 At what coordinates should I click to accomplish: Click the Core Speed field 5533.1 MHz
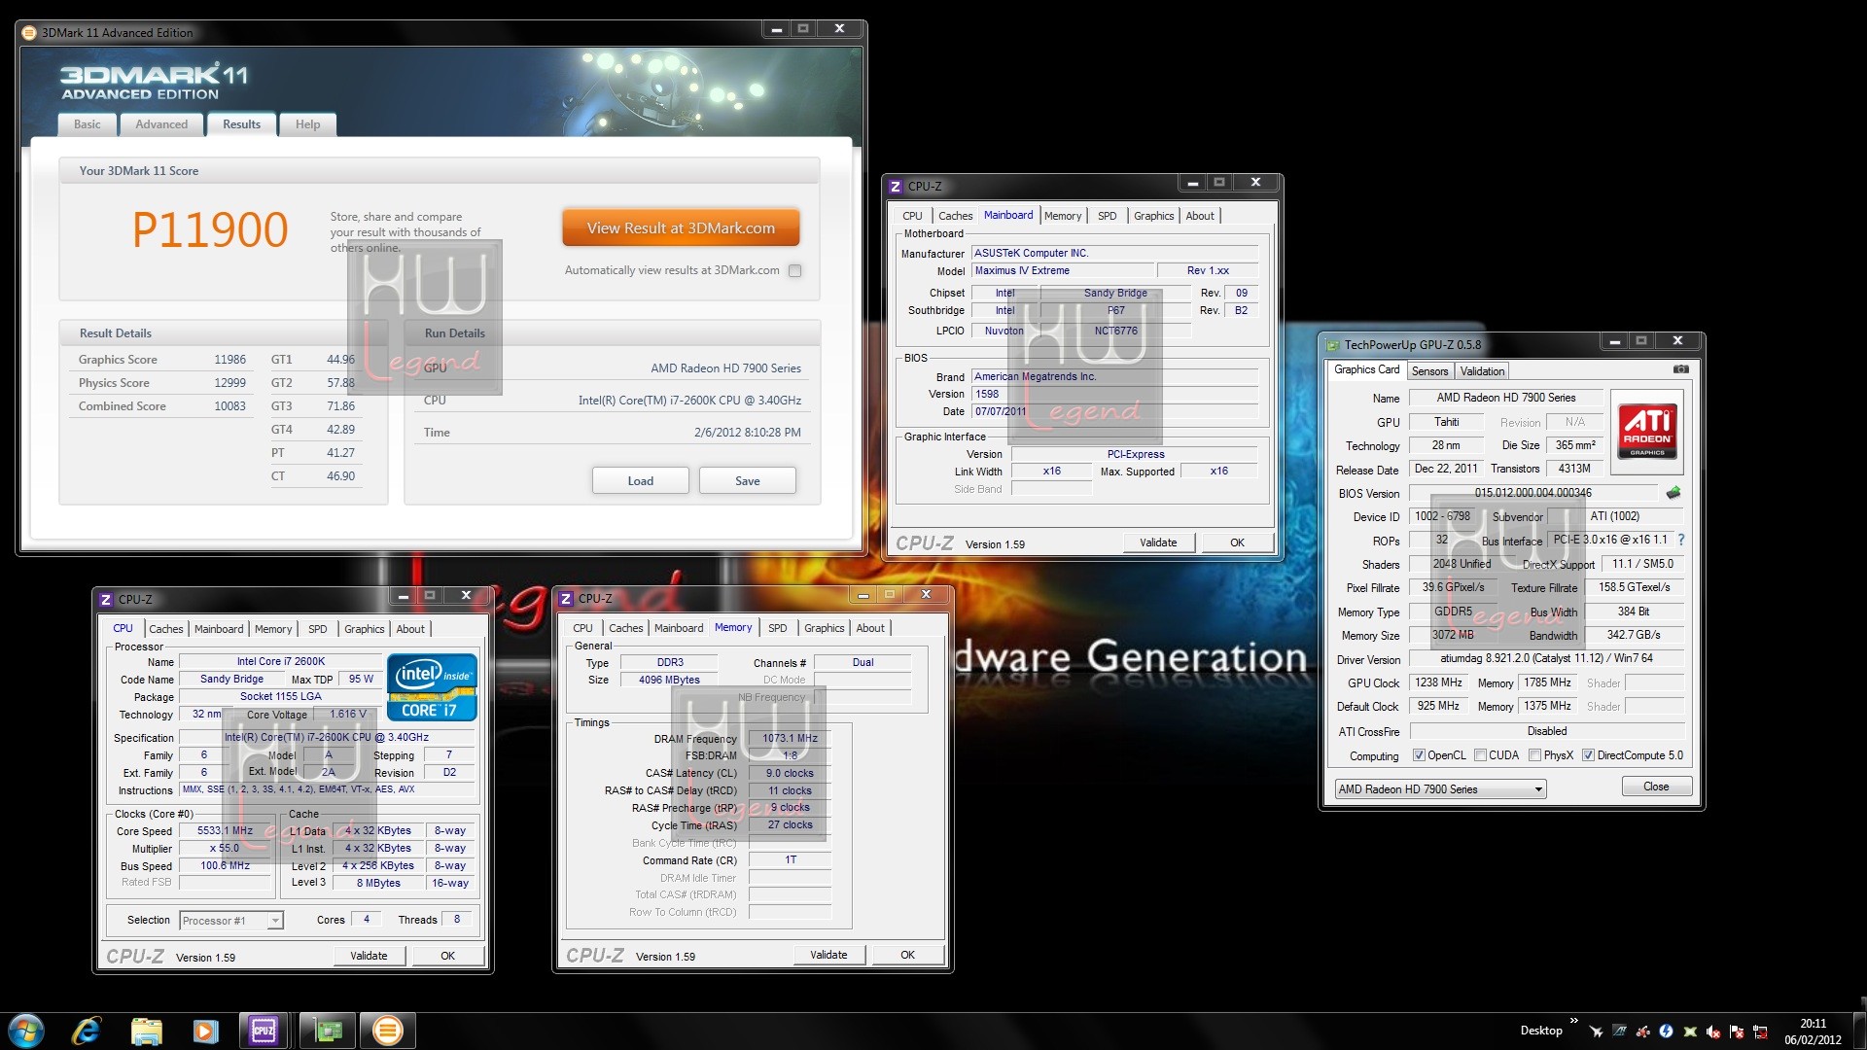(225, 831)
